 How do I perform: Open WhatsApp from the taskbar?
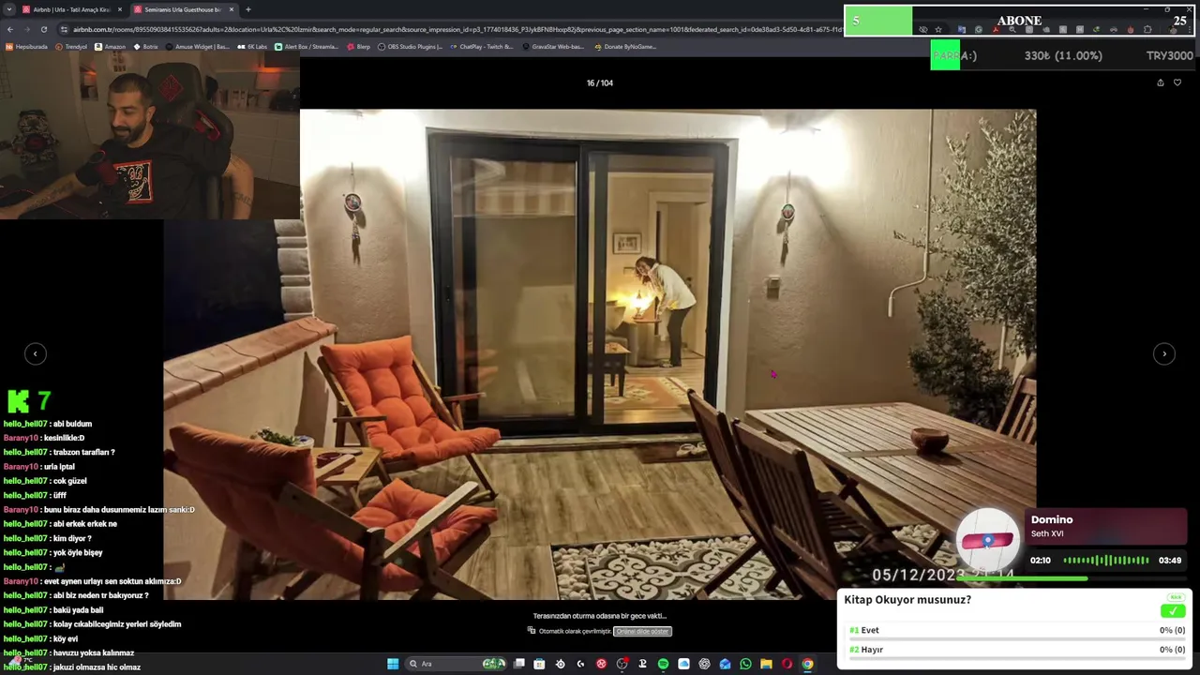pyautogui.click(x=745, y=664)
